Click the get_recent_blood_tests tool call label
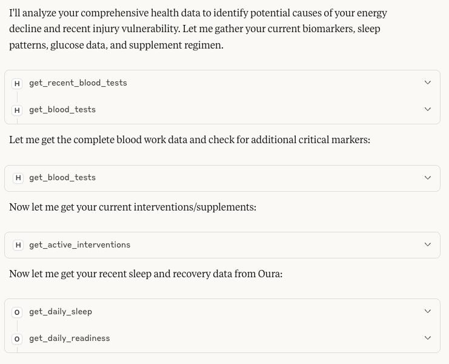 (x=78, y=83)
